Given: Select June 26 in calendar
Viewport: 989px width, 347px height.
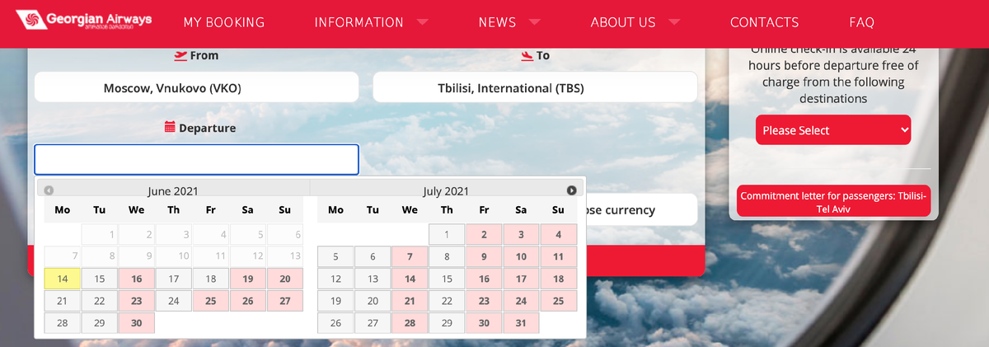Looking at the screenshot, I should pyautogui.click(x=248, y=301).
